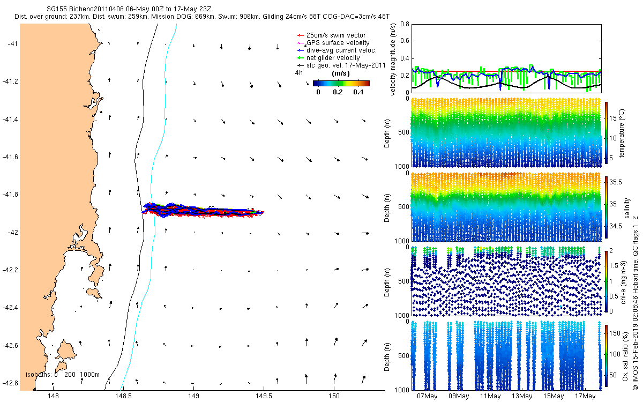Select the 17May tick on time axis
Image resolution: width=643 pixels, height=402 pixels.
[585, 396]
